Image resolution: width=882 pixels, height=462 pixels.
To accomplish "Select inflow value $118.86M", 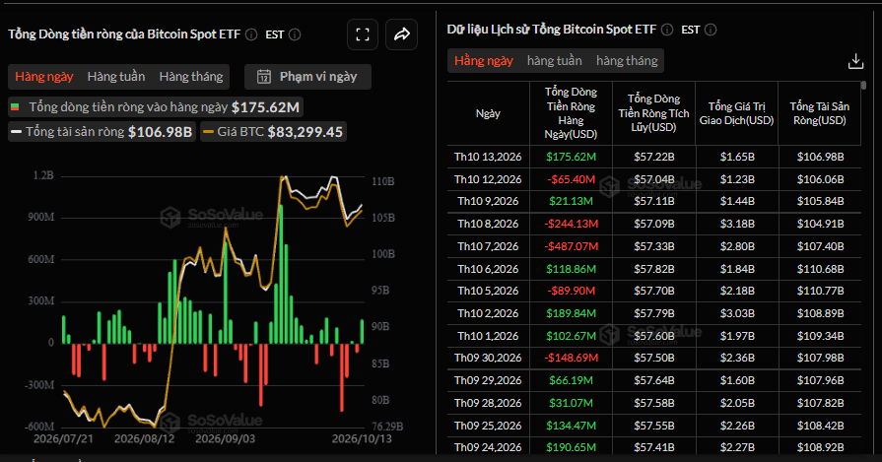I will click(x=571, y=269).
